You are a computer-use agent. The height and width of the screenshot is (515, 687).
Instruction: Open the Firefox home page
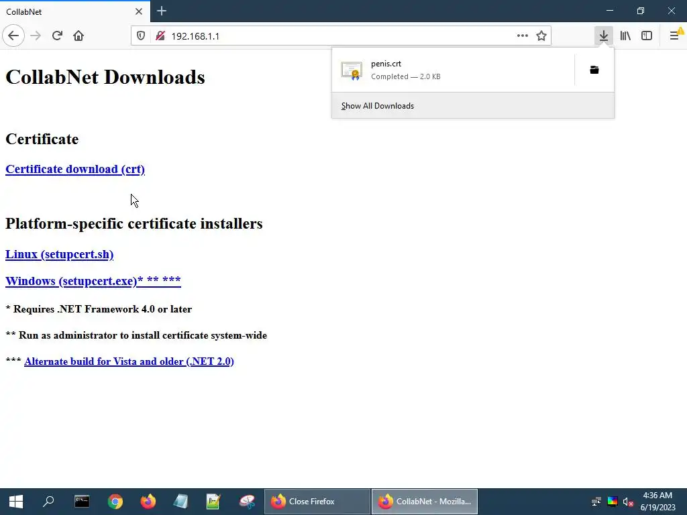(x=78, y=36)
